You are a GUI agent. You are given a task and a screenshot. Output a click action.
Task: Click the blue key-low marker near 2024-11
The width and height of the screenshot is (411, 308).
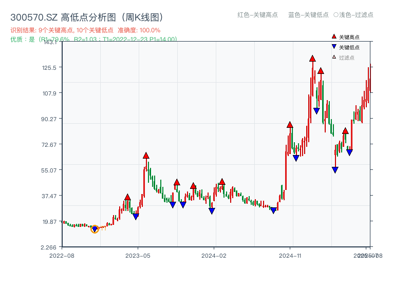(296, 158)
